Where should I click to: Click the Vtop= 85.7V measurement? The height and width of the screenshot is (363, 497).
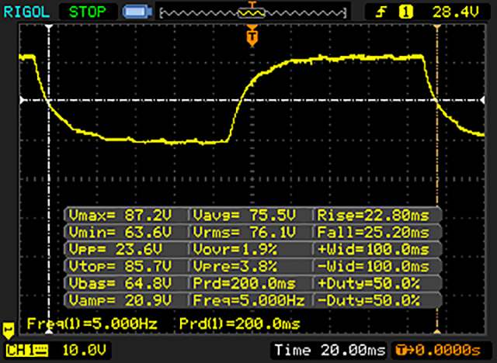click(x=120, y=266)
